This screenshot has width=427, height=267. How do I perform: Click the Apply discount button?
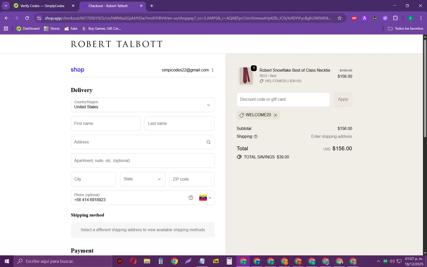(x=343, y=99)
